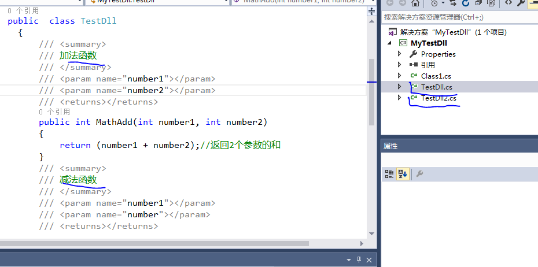The height and width of the screenshot is (267, 538).
Task: Select TestDll2.cs in Solution Explorer
Action: [x=438, y=98]
